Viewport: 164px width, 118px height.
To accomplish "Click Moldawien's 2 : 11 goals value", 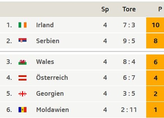I will click(x=129, y=110).
